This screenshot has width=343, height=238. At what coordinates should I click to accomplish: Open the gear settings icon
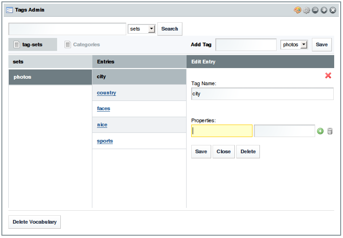click(306, 10)
